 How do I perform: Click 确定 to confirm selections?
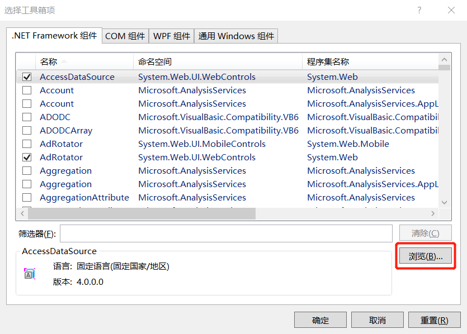coord(320,319)
